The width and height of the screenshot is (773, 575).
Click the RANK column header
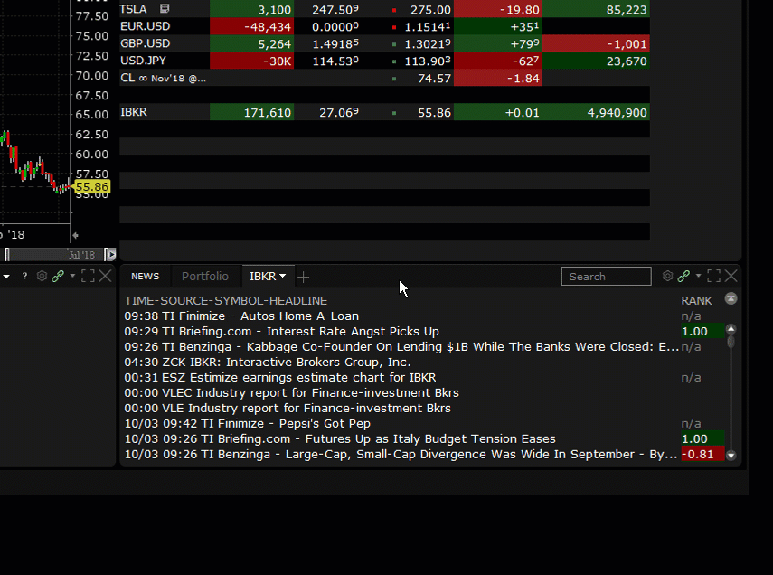click(x=696, y=301)
